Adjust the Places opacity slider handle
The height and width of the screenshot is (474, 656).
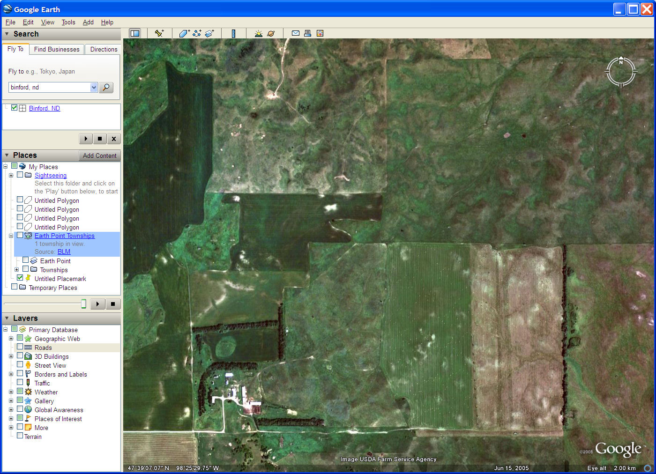pos(83,304)
